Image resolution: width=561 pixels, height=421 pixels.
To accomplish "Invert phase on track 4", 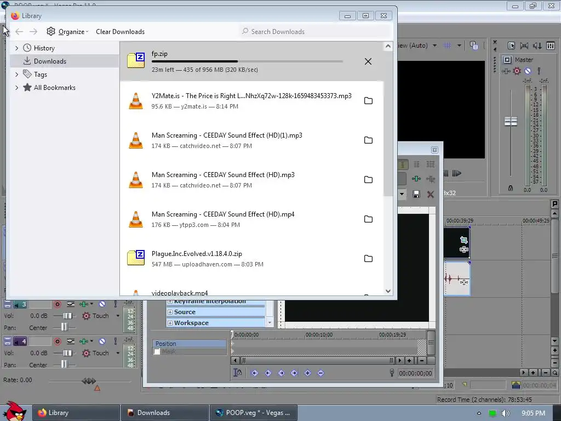I will pyautogui.click(x=71, y=342).
